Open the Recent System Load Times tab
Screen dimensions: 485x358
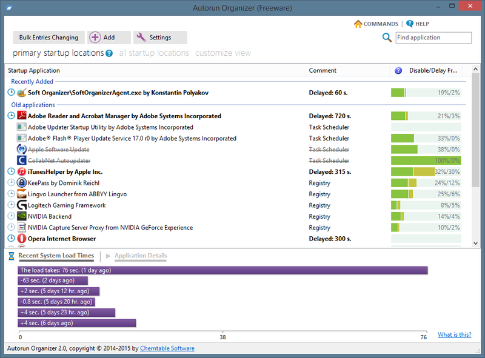[x=56, y=256]
